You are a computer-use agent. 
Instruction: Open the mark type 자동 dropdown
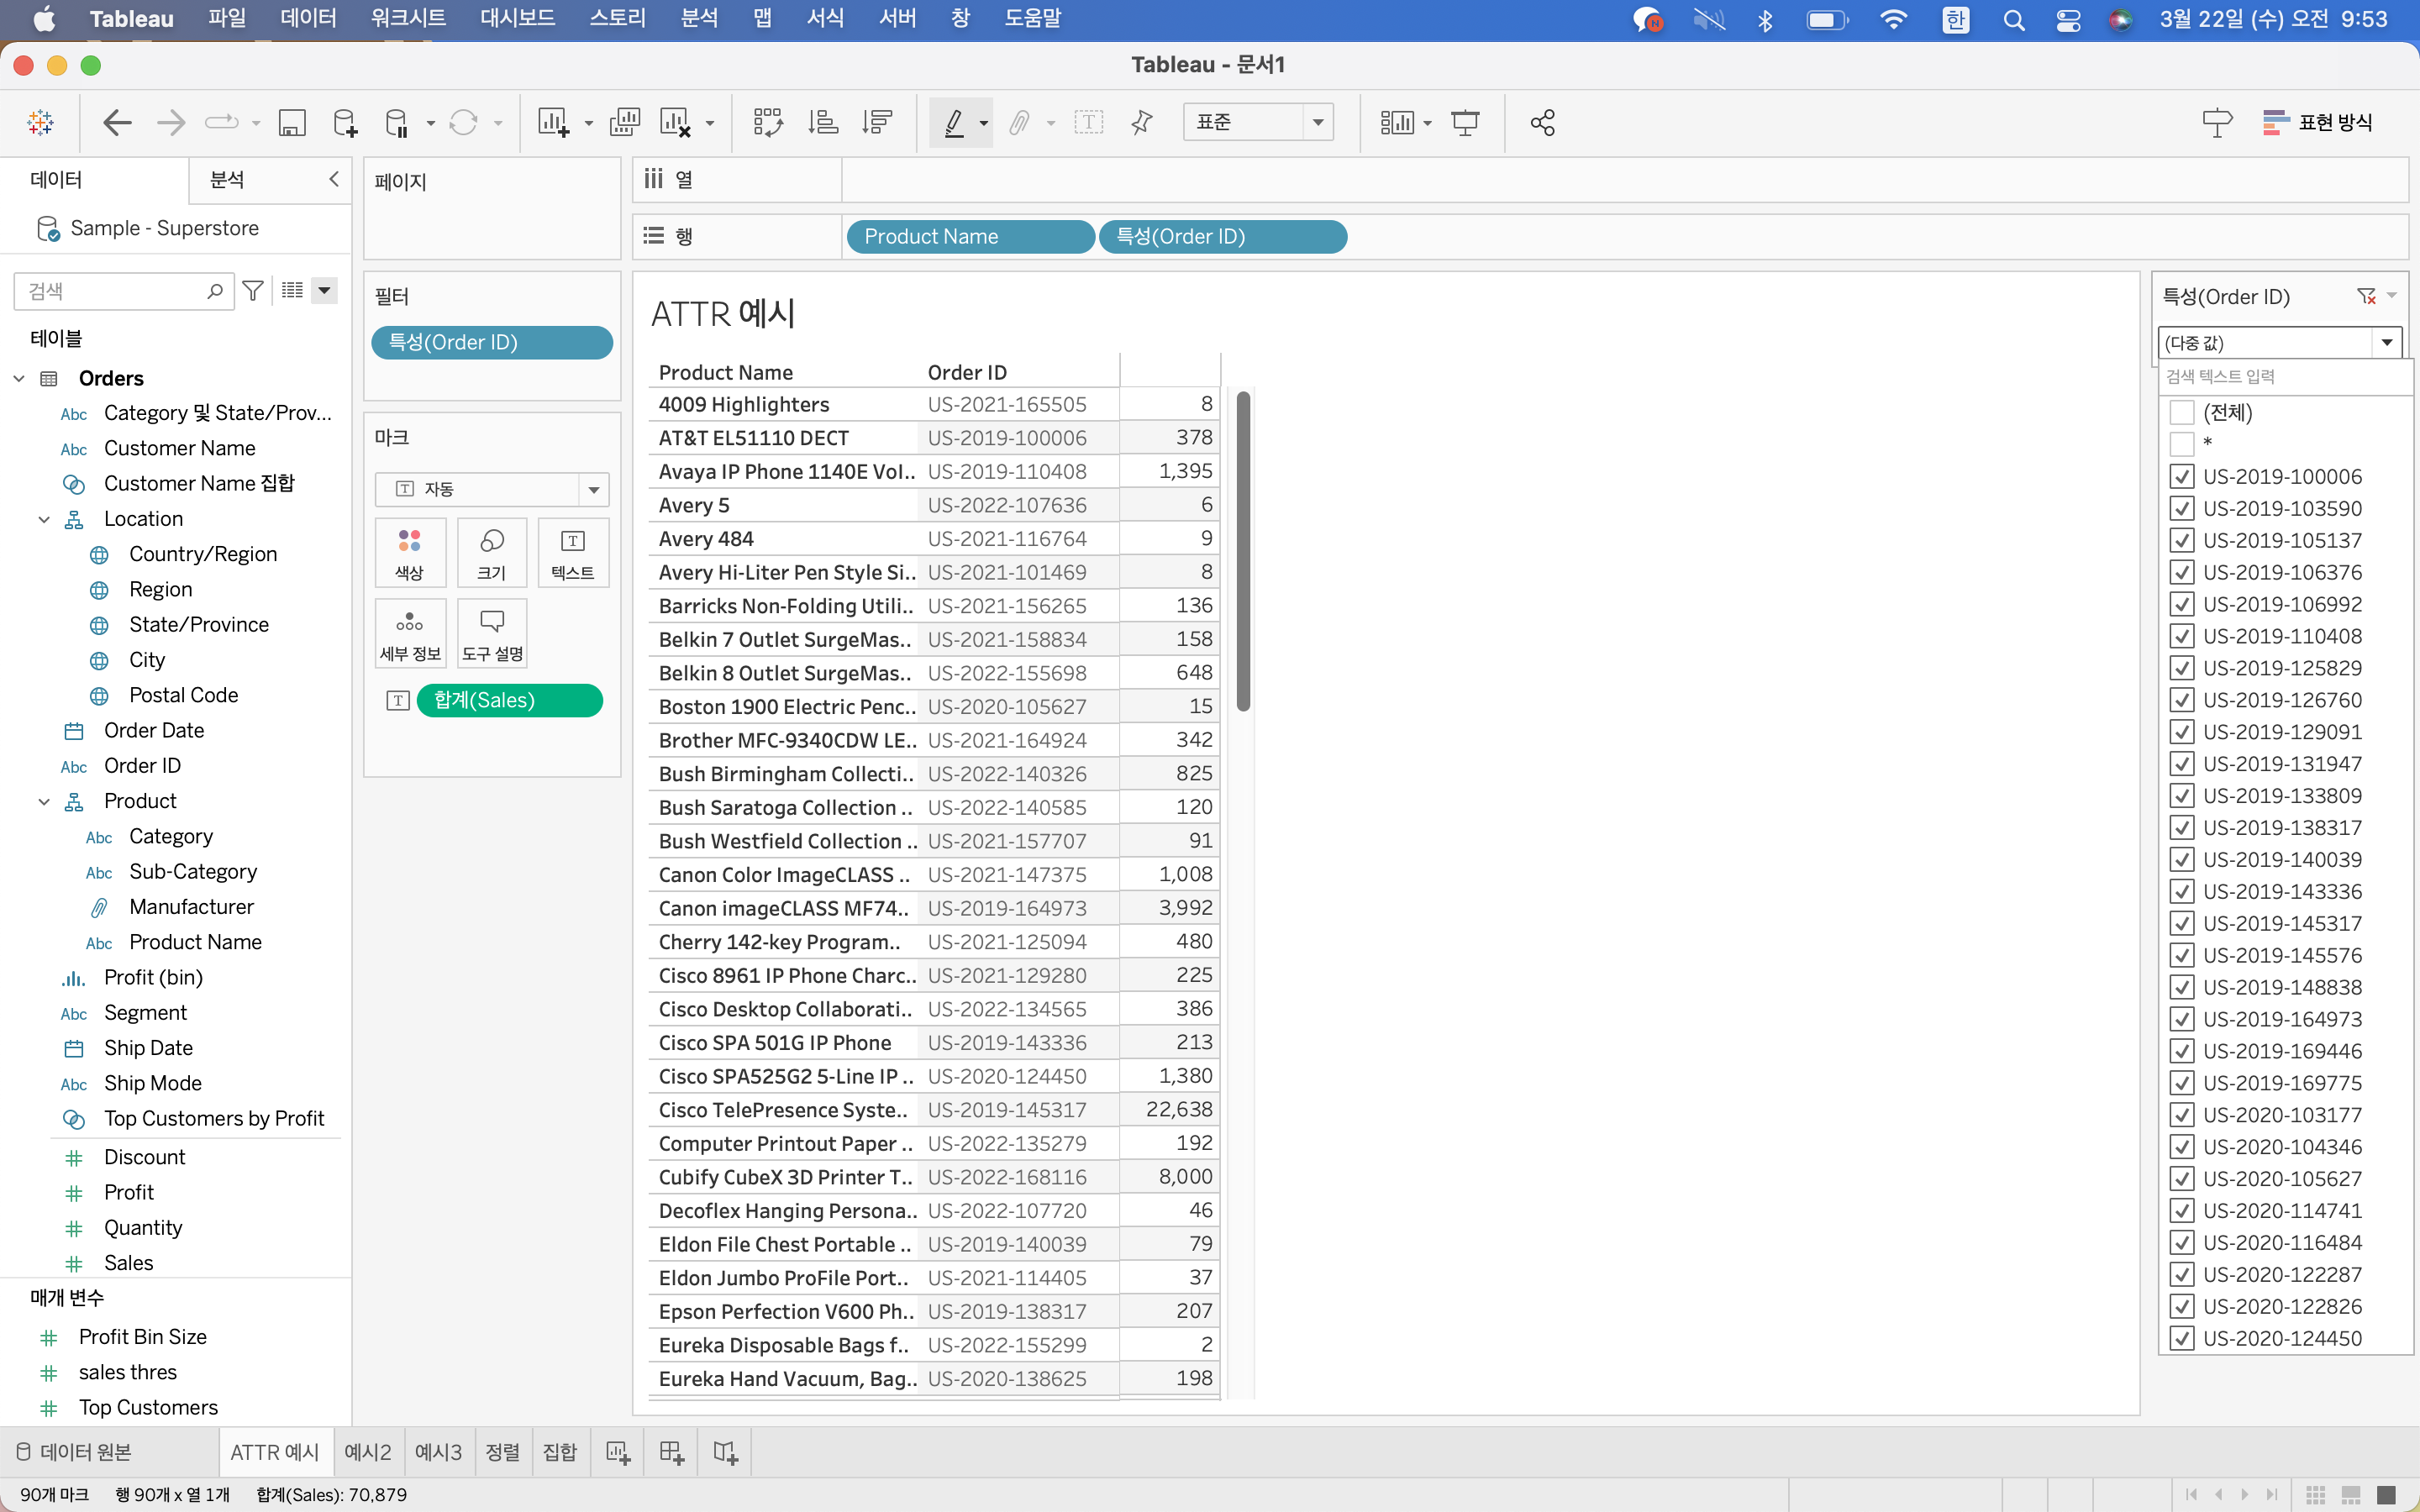click(492, 489)
